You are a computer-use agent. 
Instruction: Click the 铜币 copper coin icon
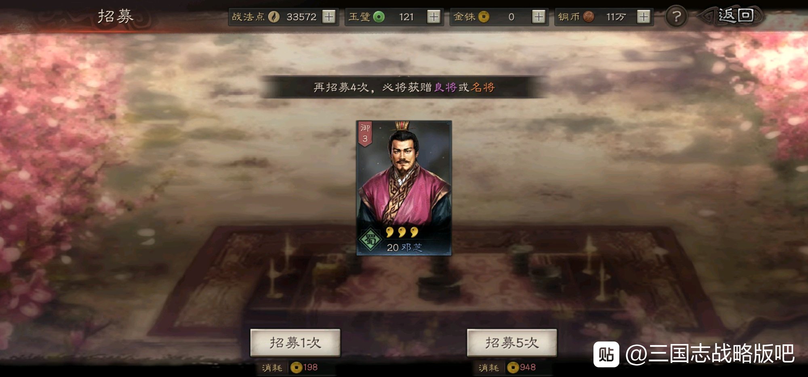click(x=589, y=17)
